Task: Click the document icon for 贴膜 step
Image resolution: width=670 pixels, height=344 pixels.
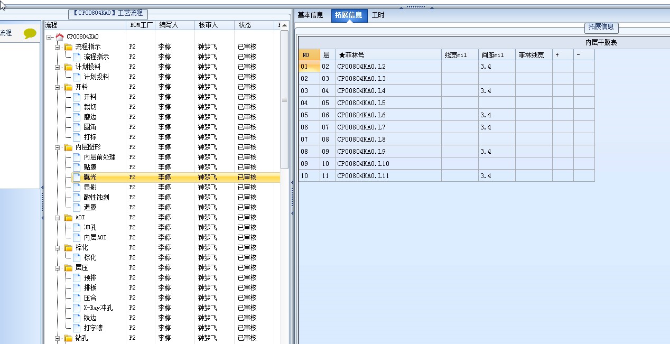Action: pyautogui.click(x=77, y=167)
